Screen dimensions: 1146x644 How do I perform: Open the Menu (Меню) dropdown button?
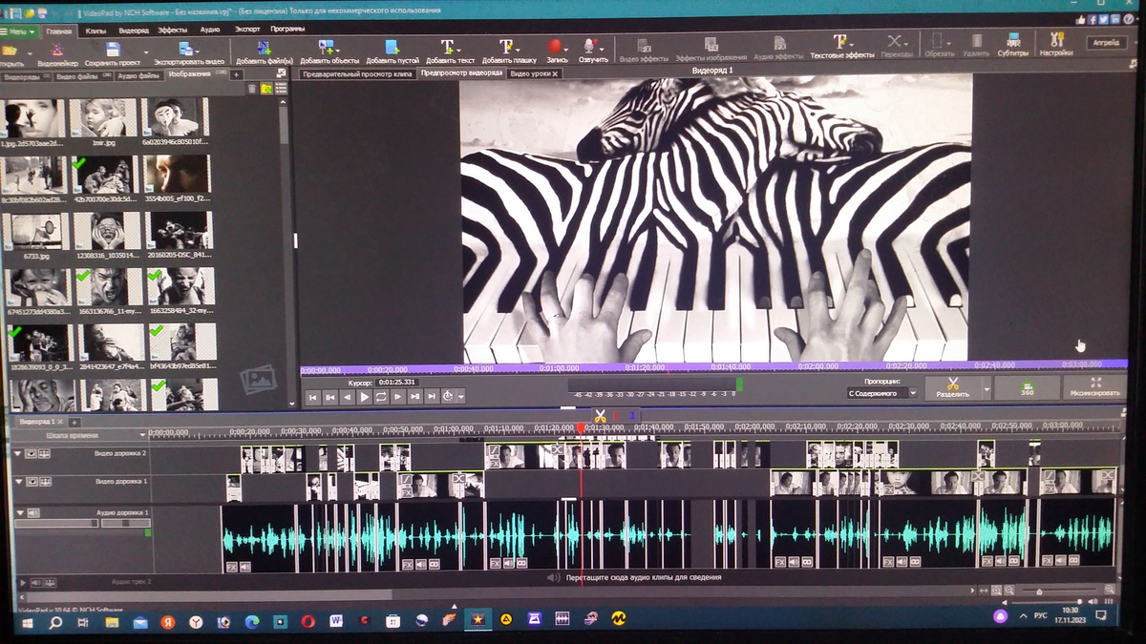19,31
